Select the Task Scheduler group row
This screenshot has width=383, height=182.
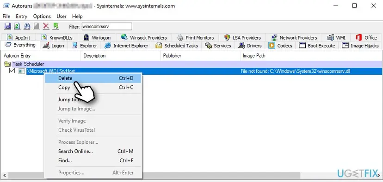click(x=191, y=64)
